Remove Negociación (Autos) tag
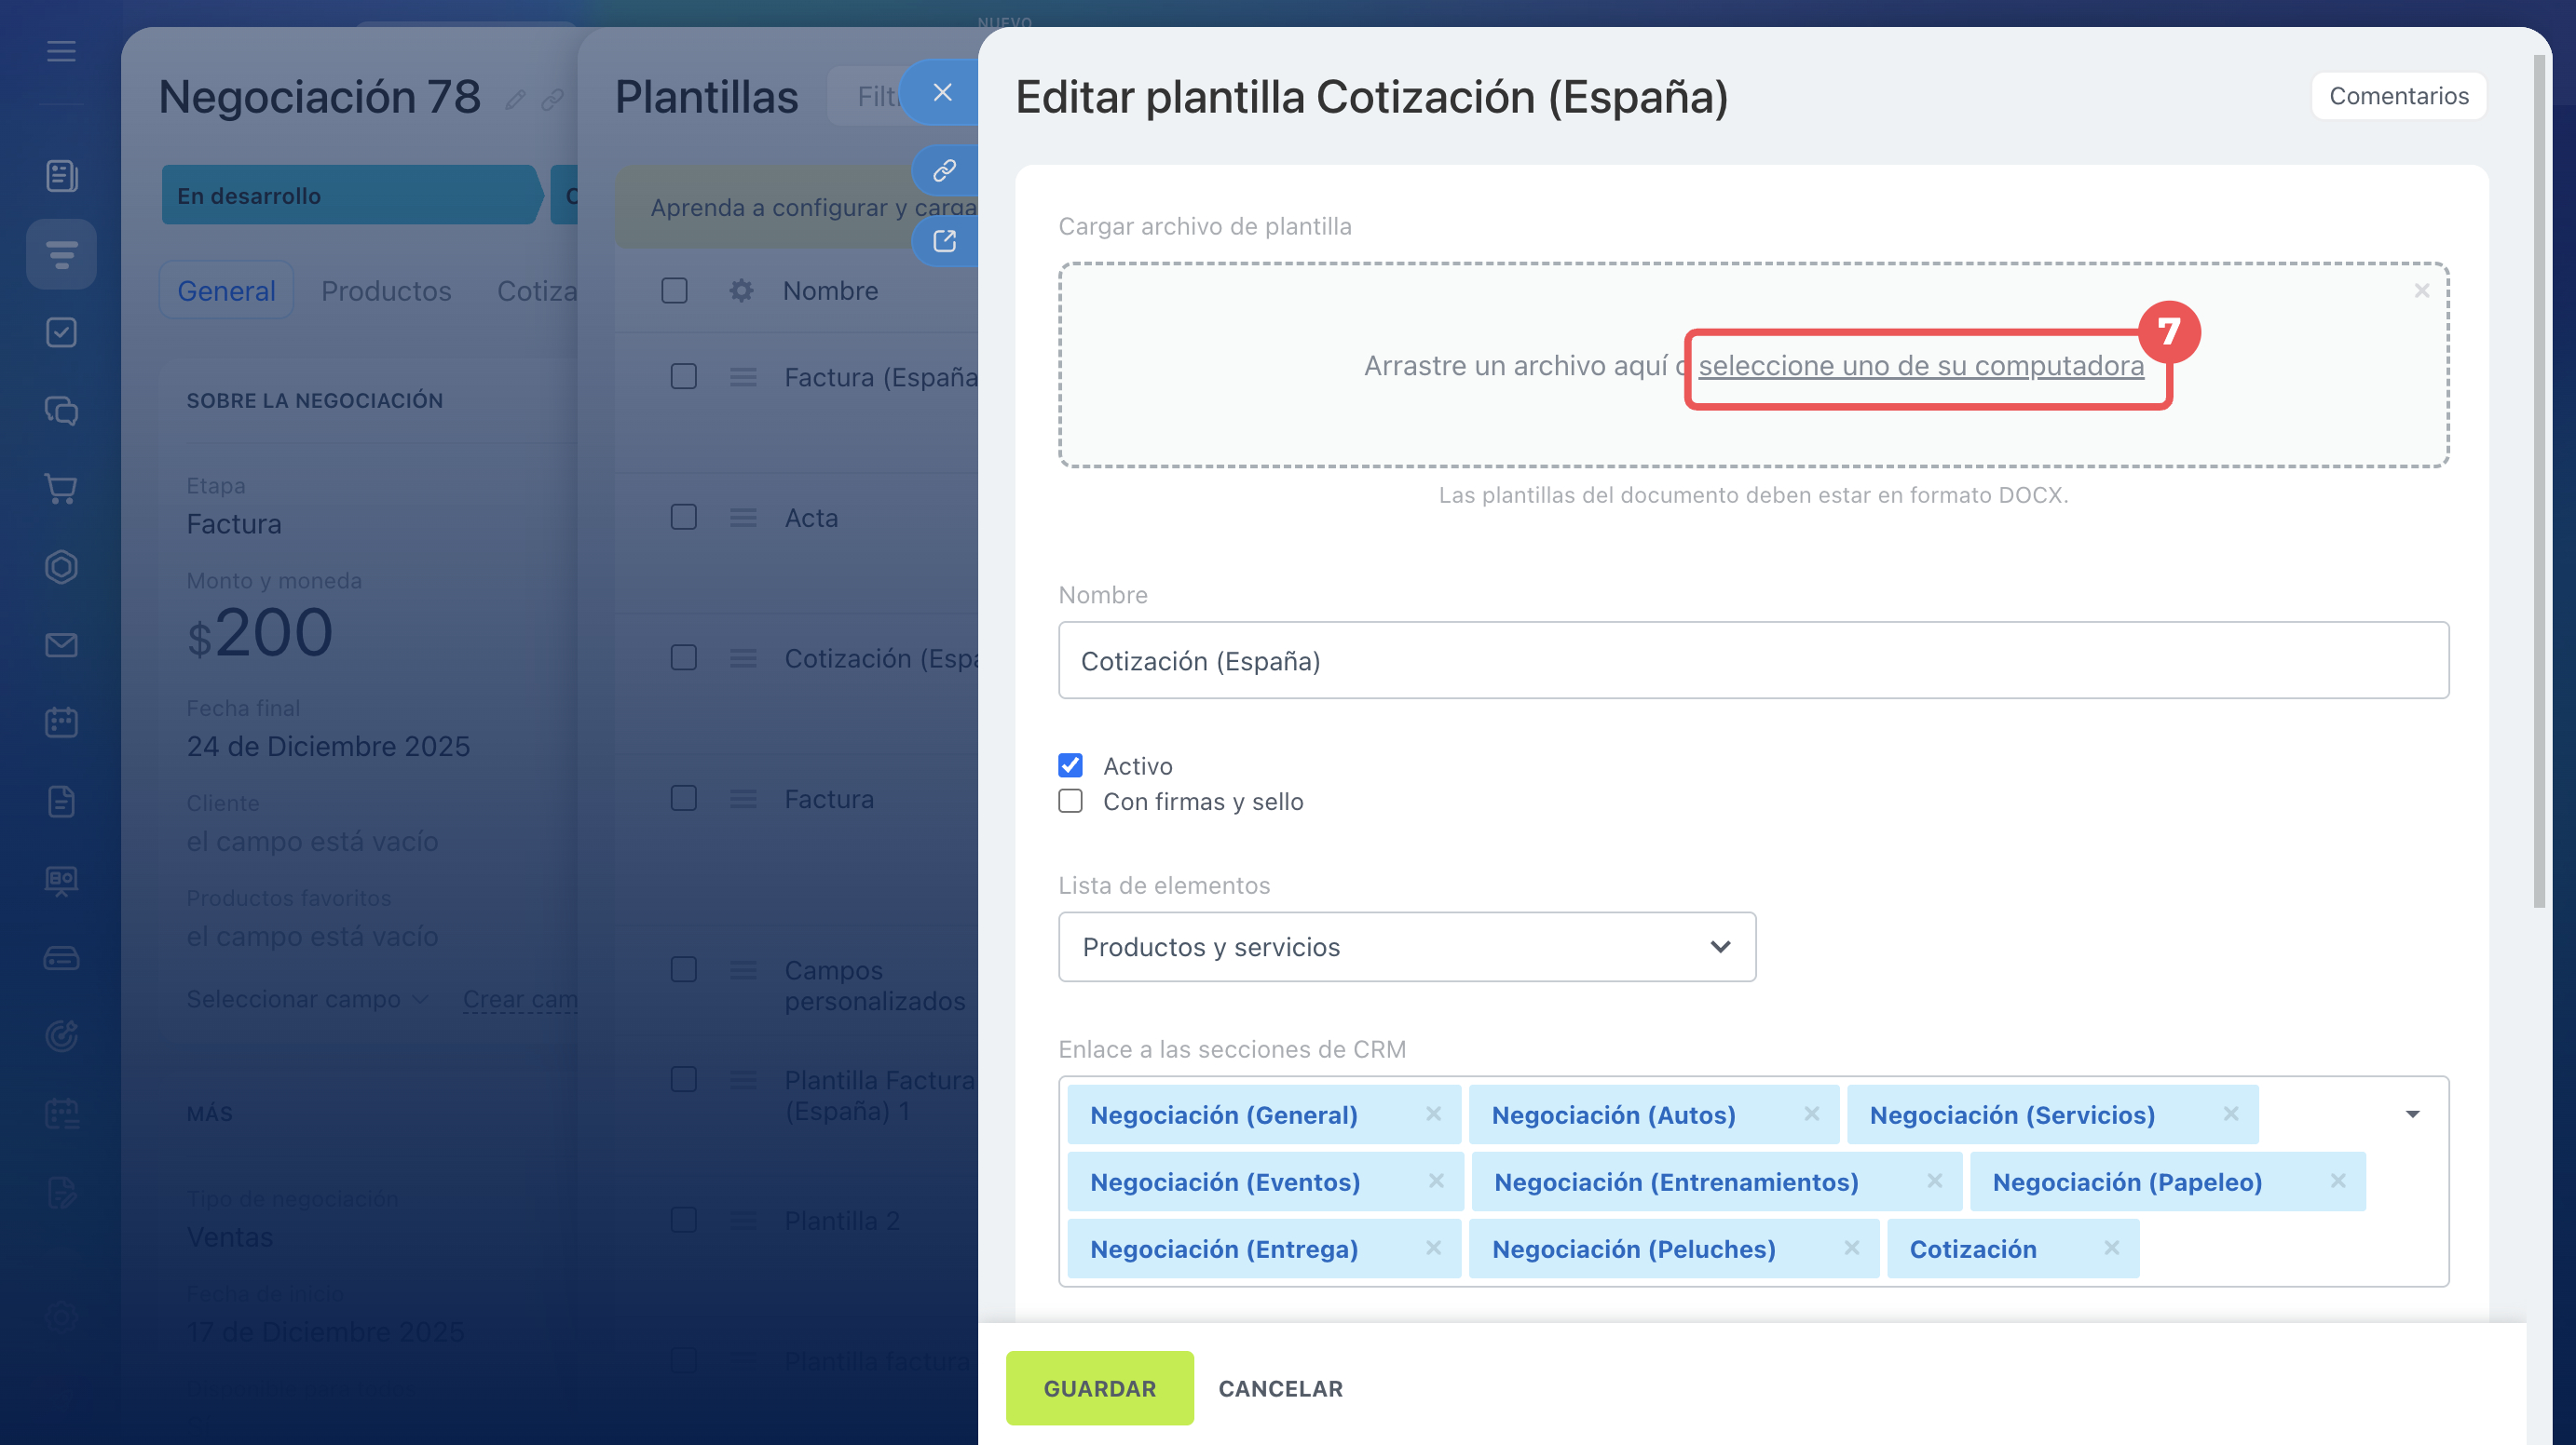 [x=1811, y=1114]
